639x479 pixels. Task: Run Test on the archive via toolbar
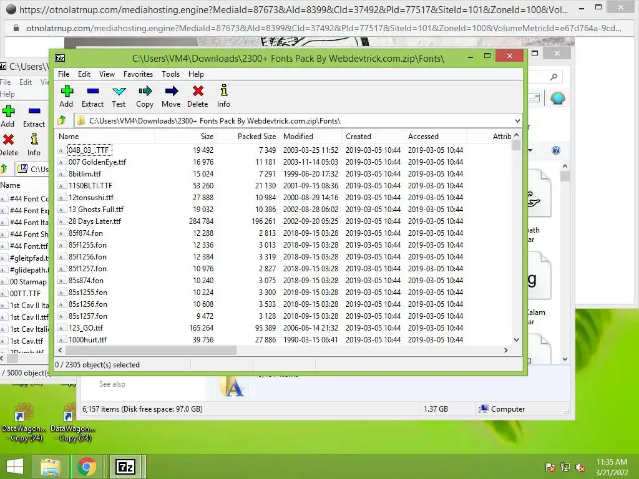[x=119, y=91]
